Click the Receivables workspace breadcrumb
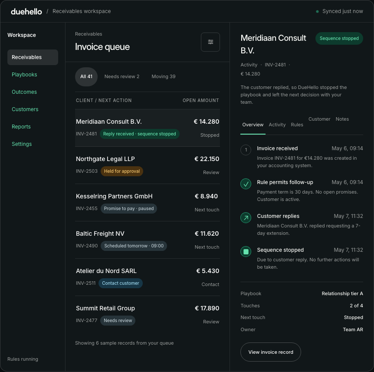 [x=82, y=11]
